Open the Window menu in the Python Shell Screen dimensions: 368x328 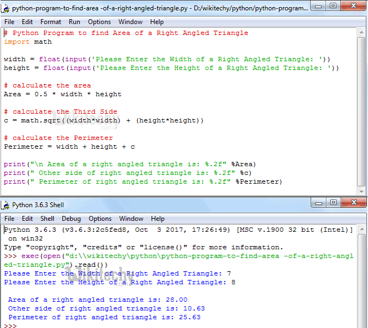[x=131, y=219]
